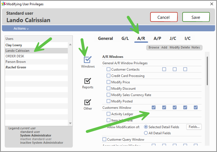217x152 pixels.
Task: Uncheck Customers Window Modify privilege
Action: (175, 107)
